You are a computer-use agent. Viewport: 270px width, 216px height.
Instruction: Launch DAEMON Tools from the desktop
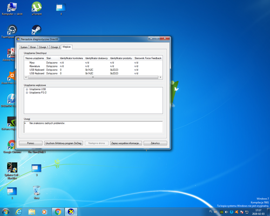click(11, 100)
